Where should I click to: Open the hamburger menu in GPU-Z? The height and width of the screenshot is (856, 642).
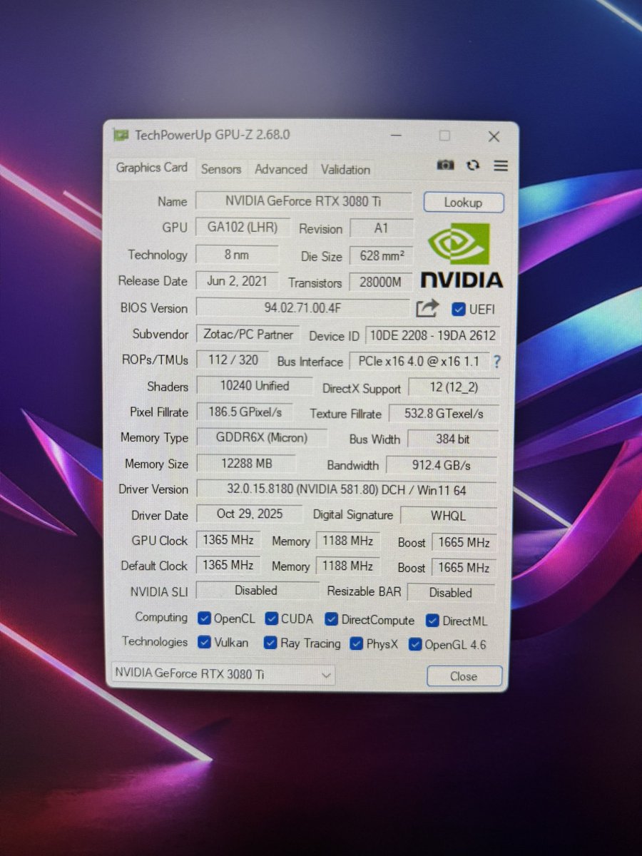pyautogui.click(x=501, y=165)
